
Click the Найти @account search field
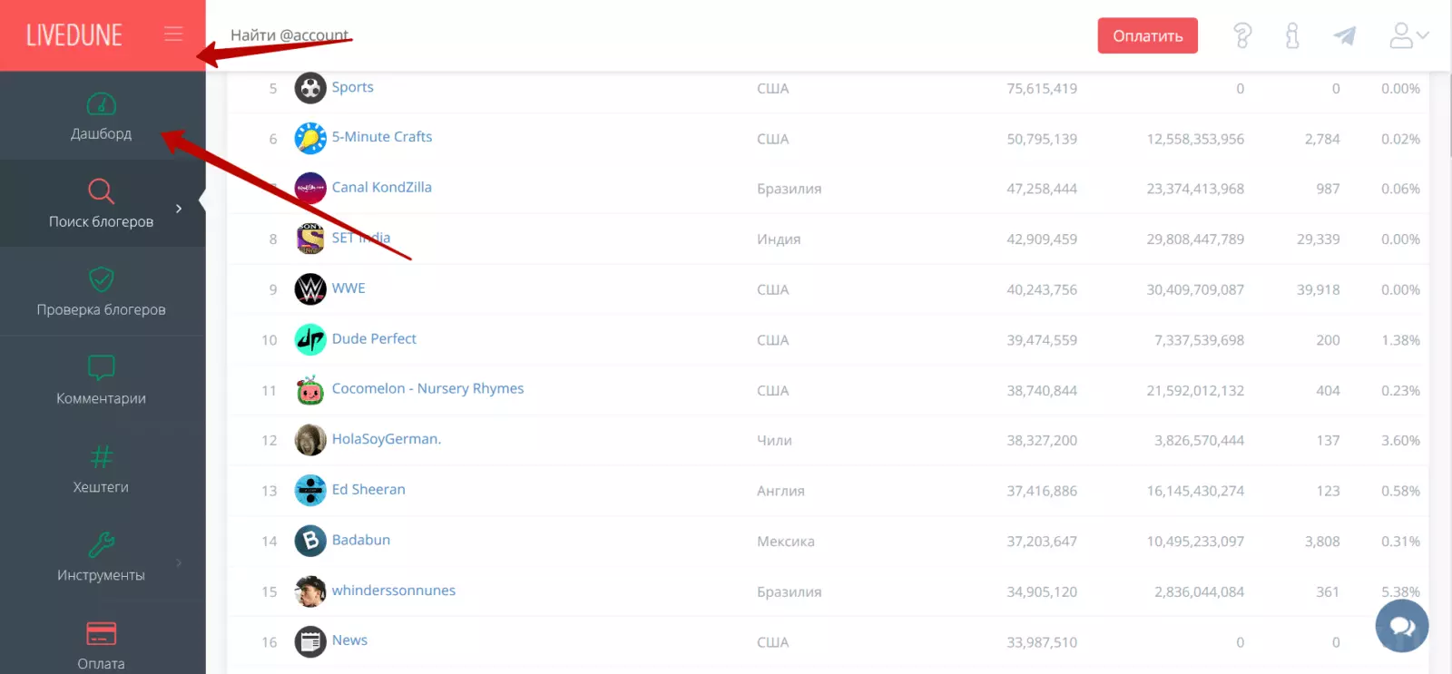point(289,35)
